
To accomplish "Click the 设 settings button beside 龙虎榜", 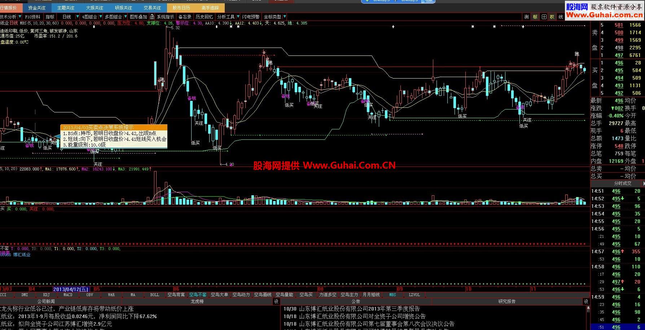I will tap(276, 302).
